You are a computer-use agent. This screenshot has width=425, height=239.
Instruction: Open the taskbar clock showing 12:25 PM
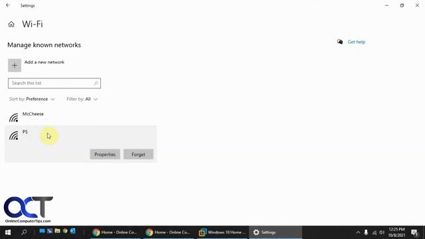(396, 232)
